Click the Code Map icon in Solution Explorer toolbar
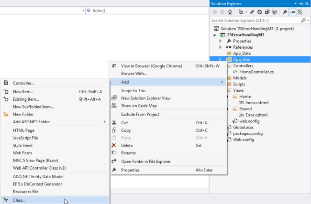 tap(300, 12)
